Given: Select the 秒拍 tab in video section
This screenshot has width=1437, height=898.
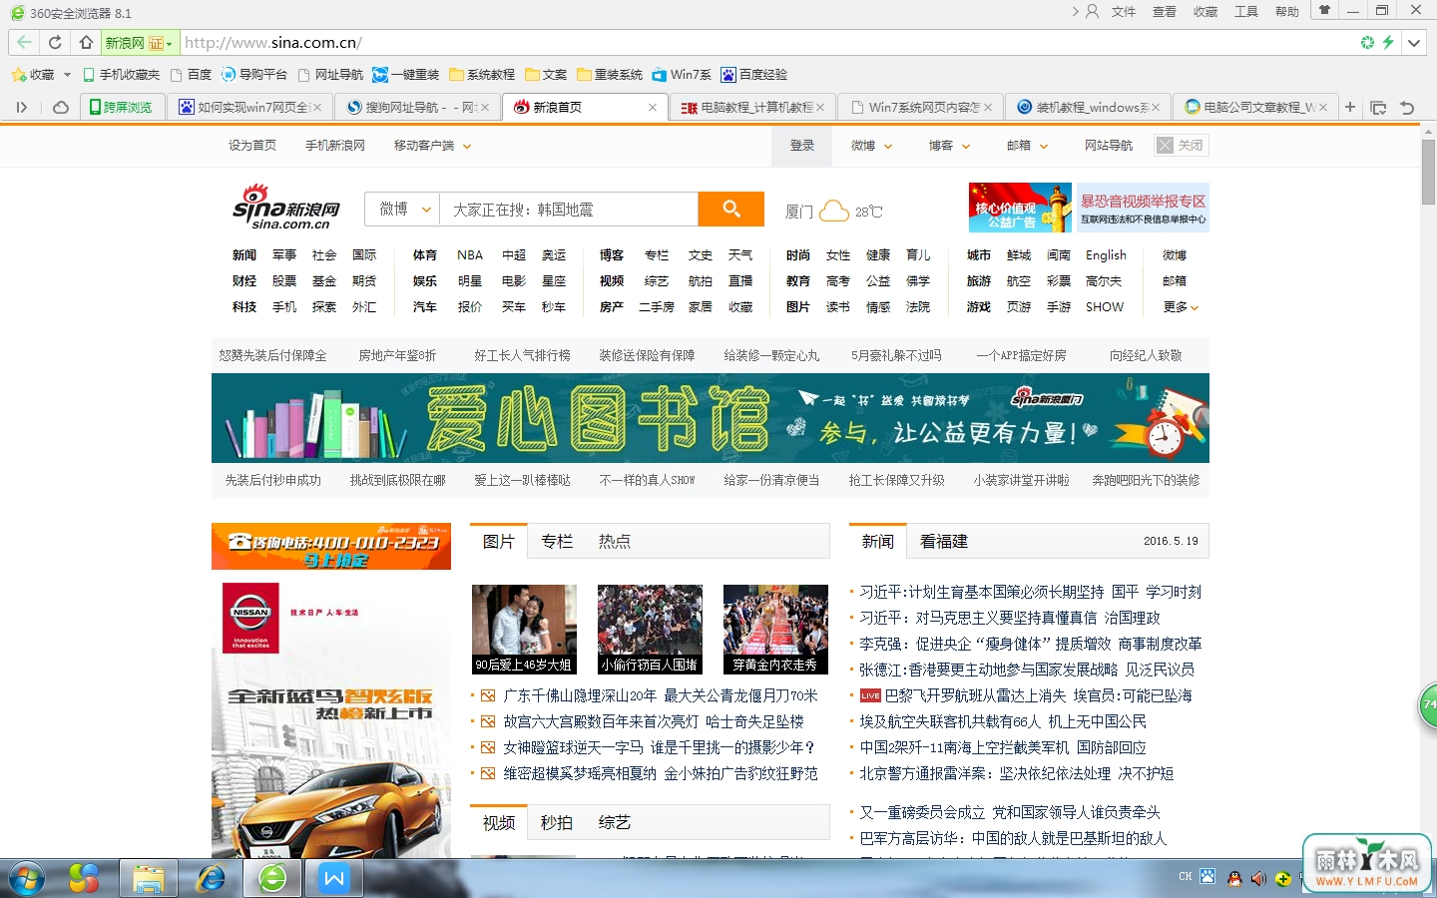Looking at the screenshot, I should click(x=557, y=823).
